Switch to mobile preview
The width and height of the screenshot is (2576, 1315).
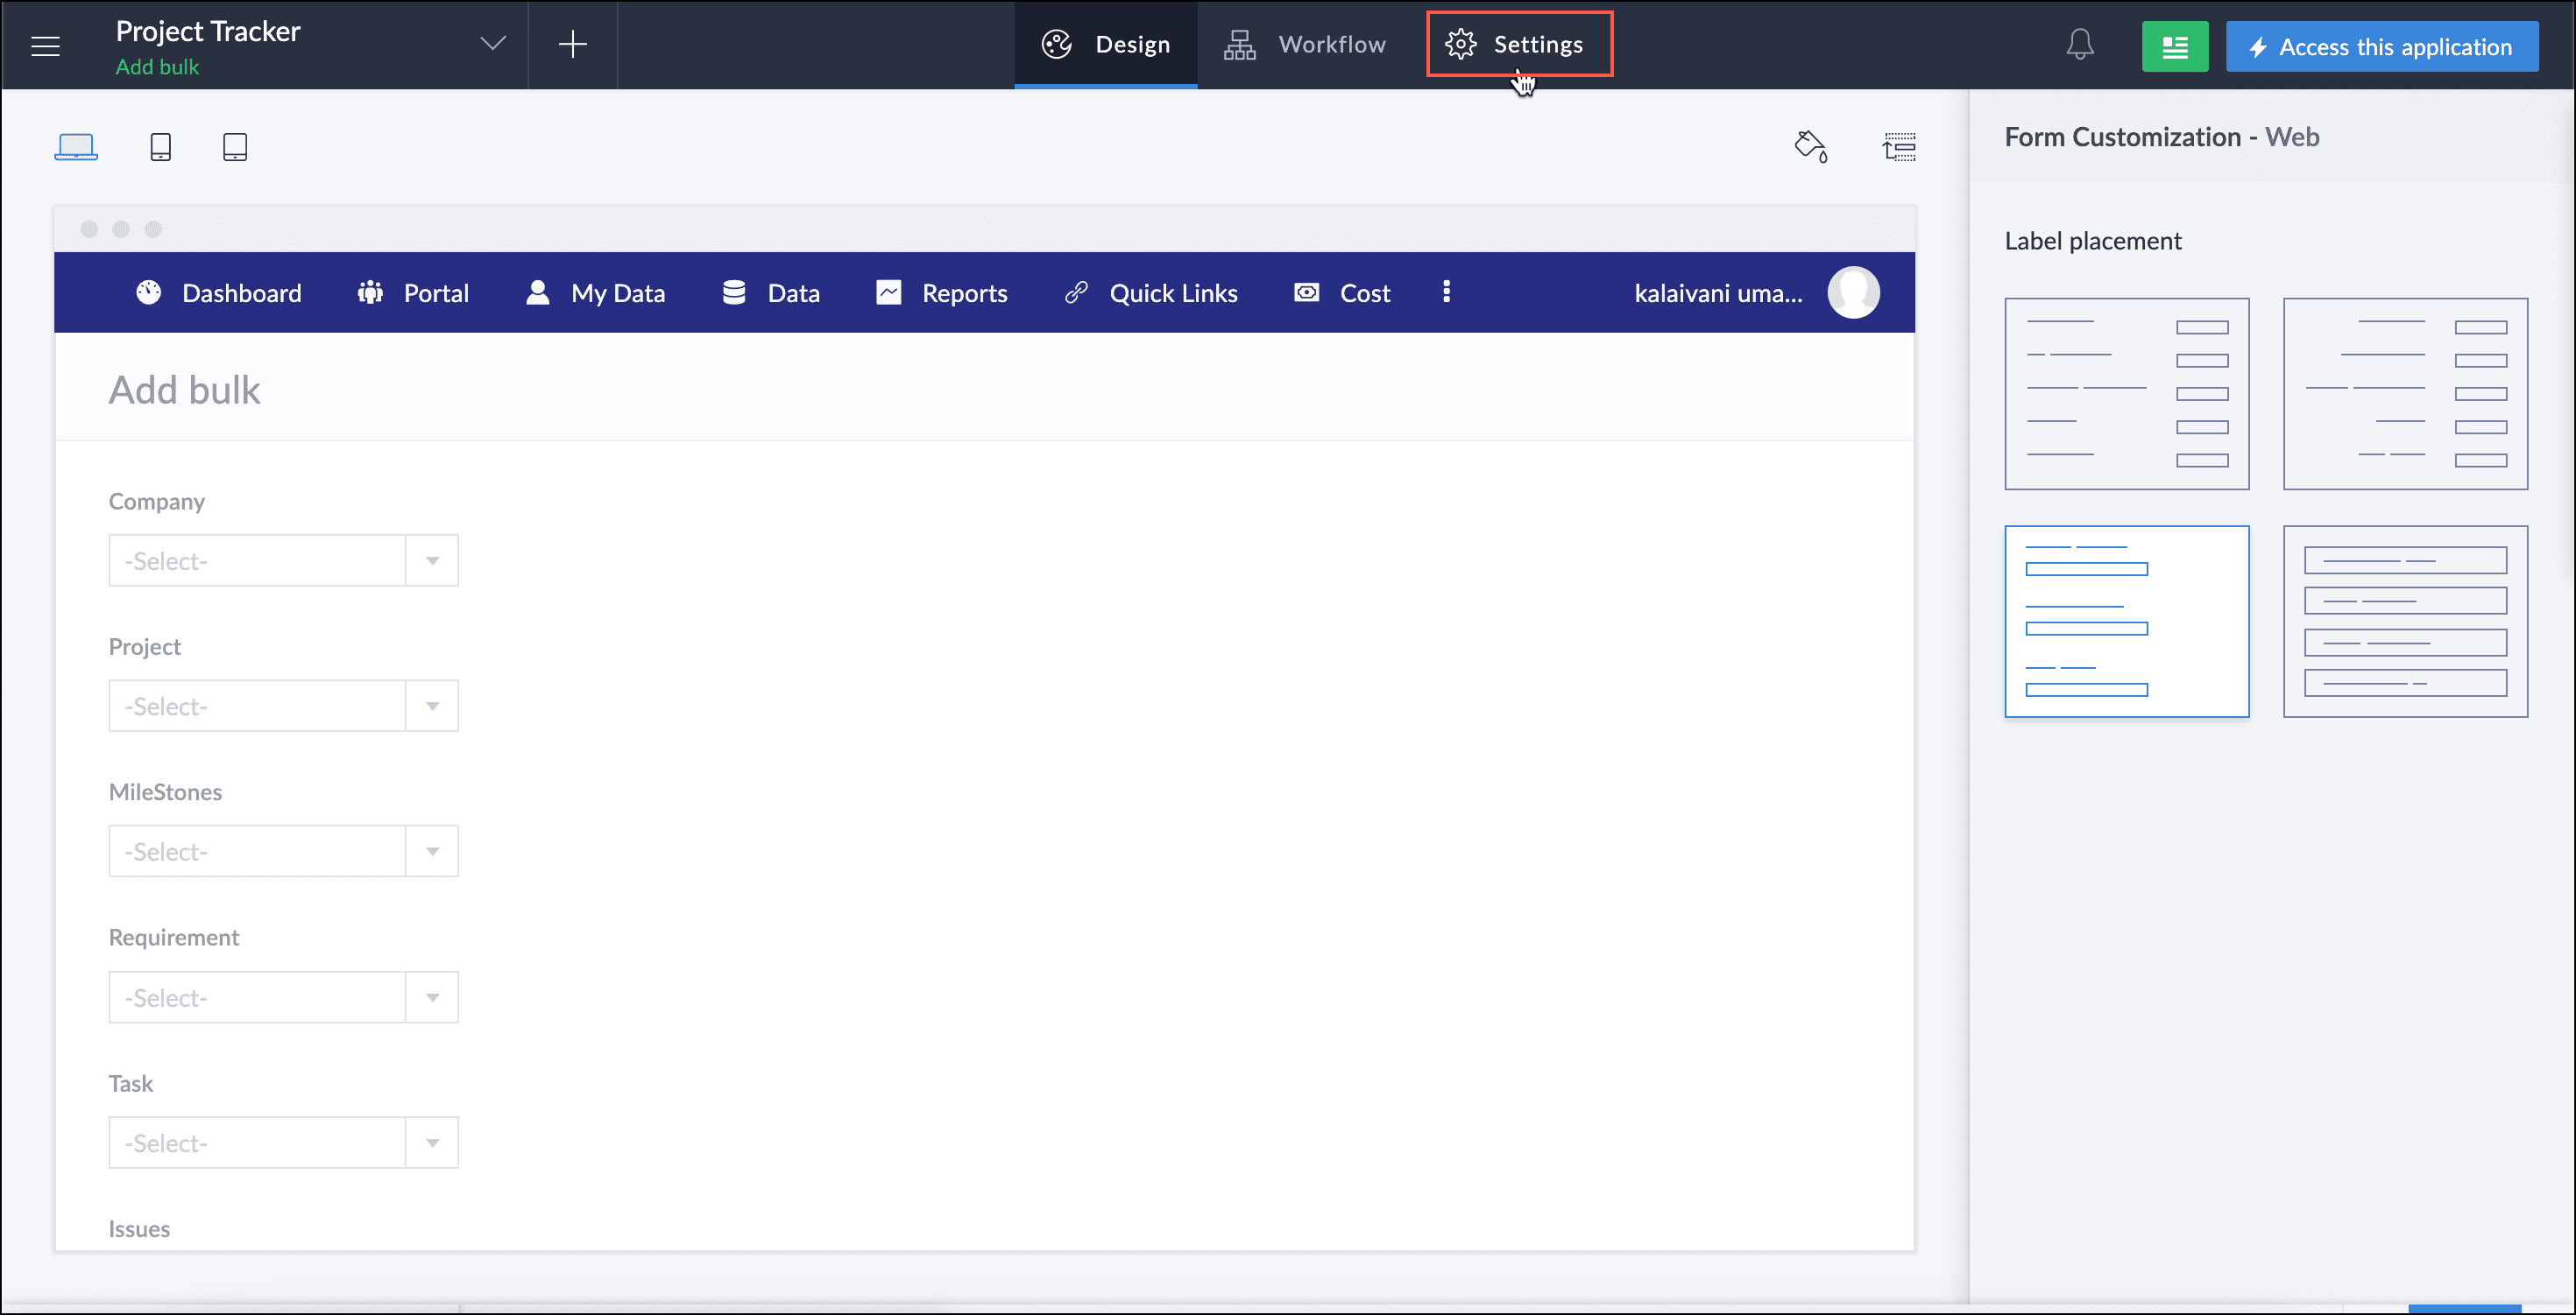[x=160, y=146]
